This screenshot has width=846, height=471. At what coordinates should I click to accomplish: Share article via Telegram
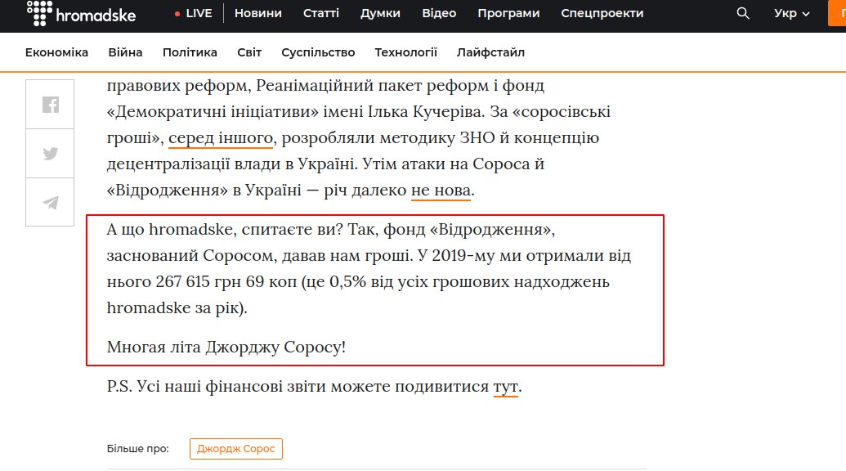point(50,202)
